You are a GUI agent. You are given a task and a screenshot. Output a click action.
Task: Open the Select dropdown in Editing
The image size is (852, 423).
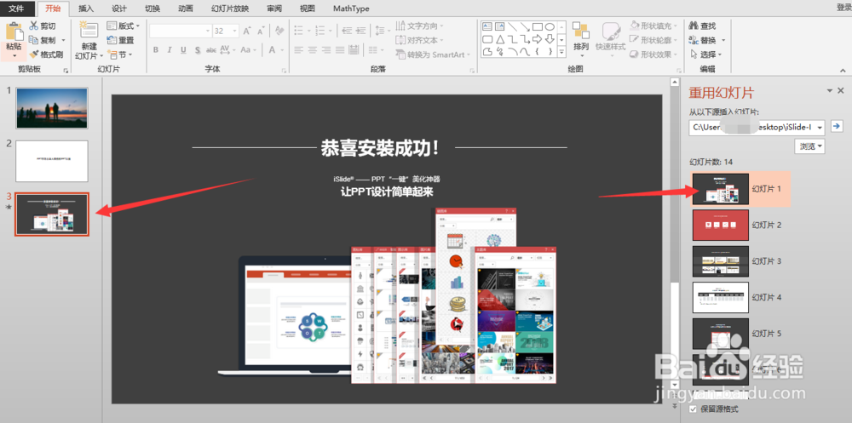[705, 54]
